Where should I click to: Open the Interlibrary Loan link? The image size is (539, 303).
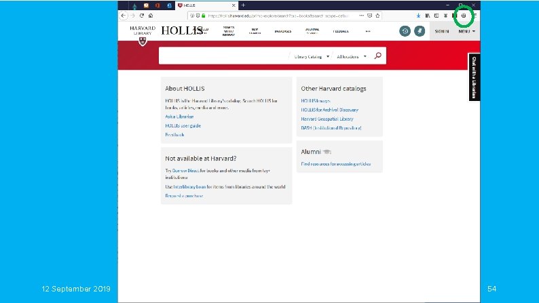[189, 186]
